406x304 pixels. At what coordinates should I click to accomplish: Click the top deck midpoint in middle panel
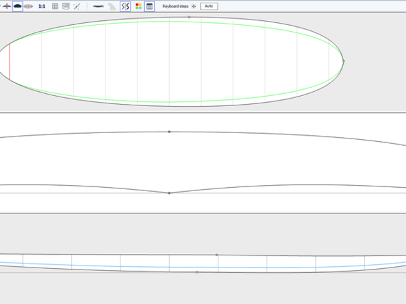169,132
